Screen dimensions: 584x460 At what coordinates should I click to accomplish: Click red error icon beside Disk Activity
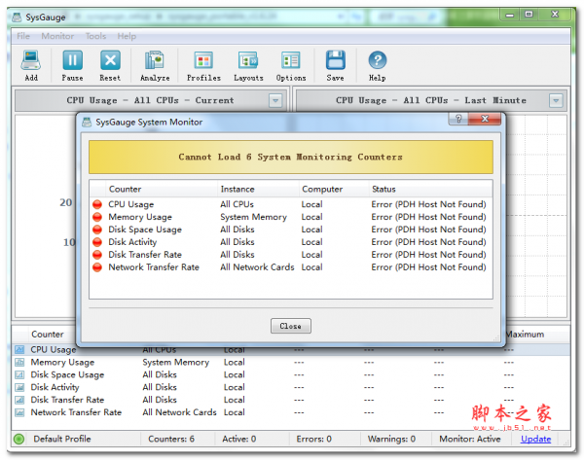coord(97,242)
